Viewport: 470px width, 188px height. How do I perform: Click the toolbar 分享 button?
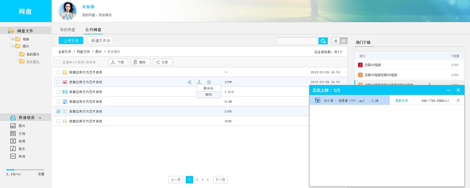click(163, 62)
